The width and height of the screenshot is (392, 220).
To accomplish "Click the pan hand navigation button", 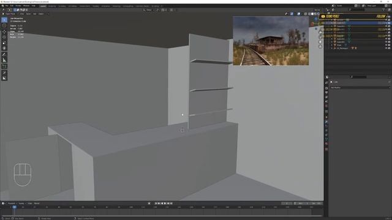I will point(320,37).
